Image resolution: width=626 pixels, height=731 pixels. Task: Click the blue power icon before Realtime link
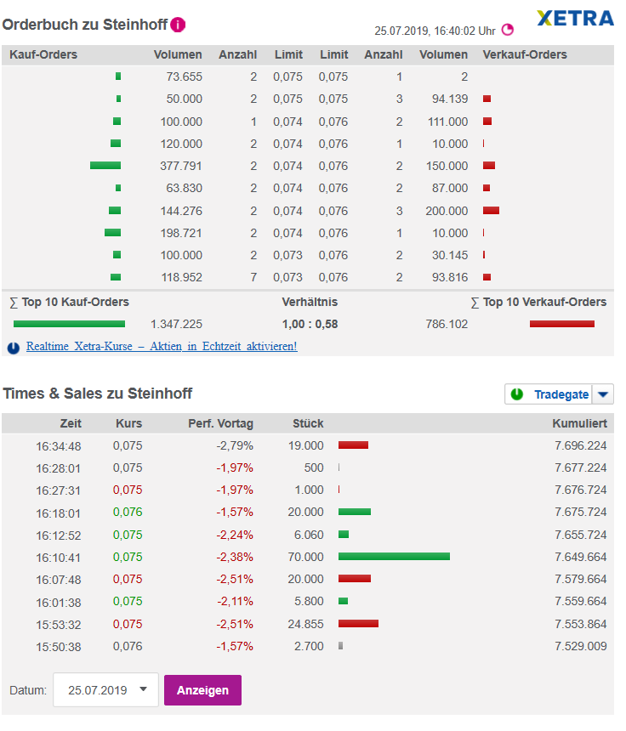click(x=14, y=348)
